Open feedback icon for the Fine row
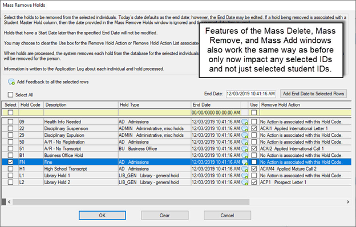356x227 pixels. coord(245,163)
